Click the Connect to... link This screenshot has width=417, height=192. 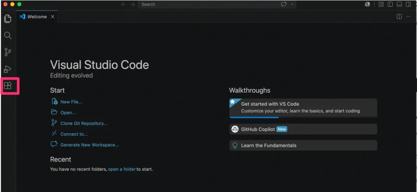click(74, 134)
